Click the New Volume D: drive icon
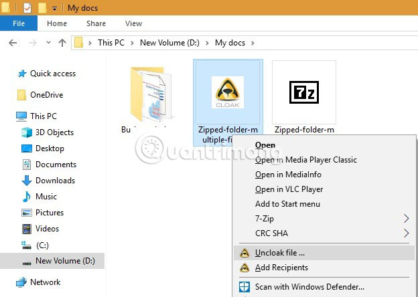 coord(27,263)
